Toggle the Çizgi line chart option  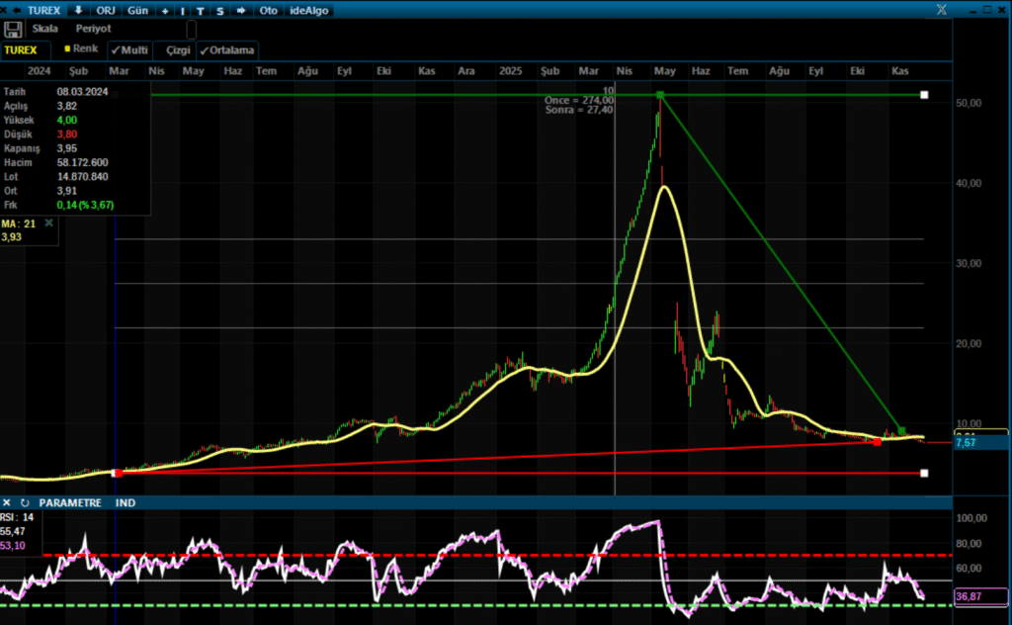tap(177, 49)
